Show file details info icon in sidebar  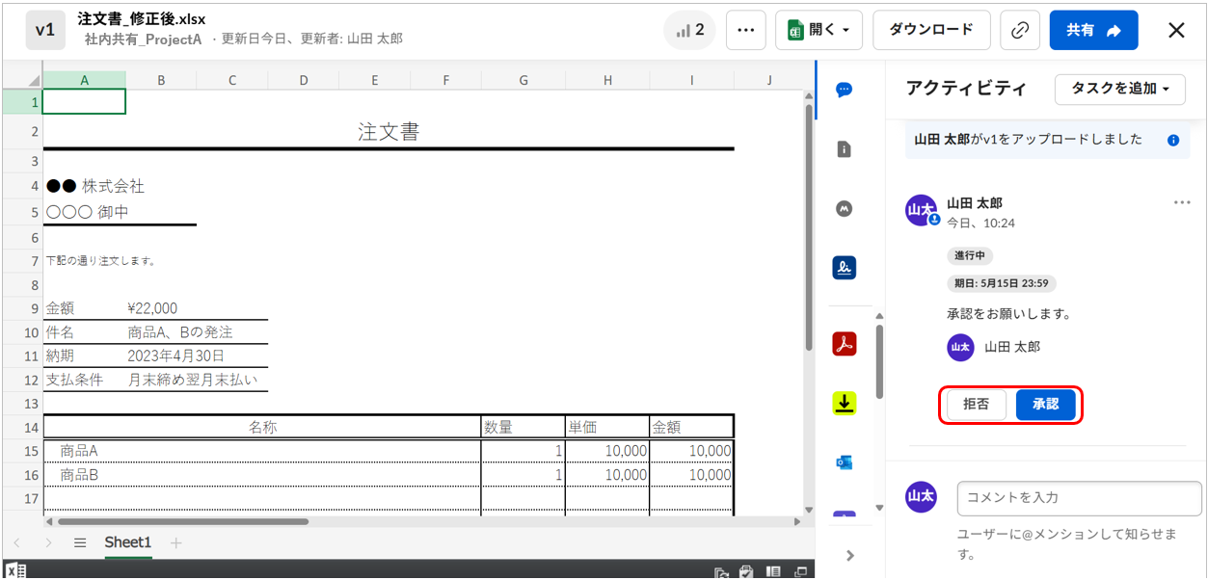844,149
